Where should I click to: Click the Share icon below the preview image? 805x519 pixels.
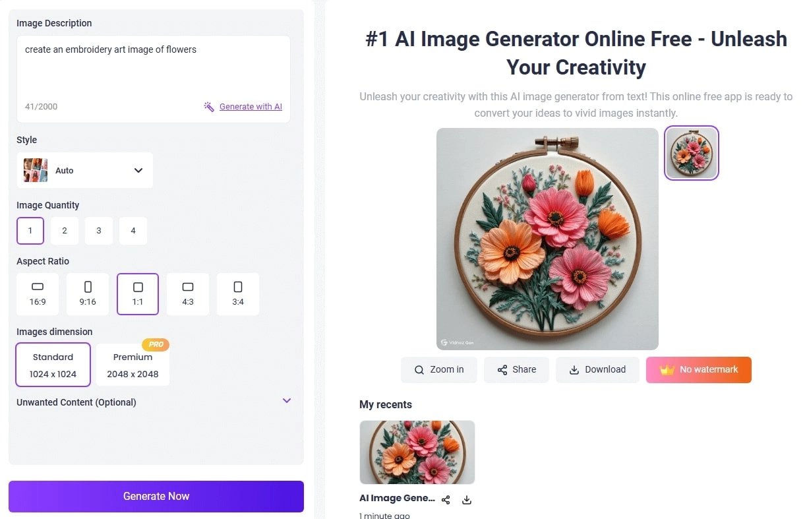coord(503,369)
